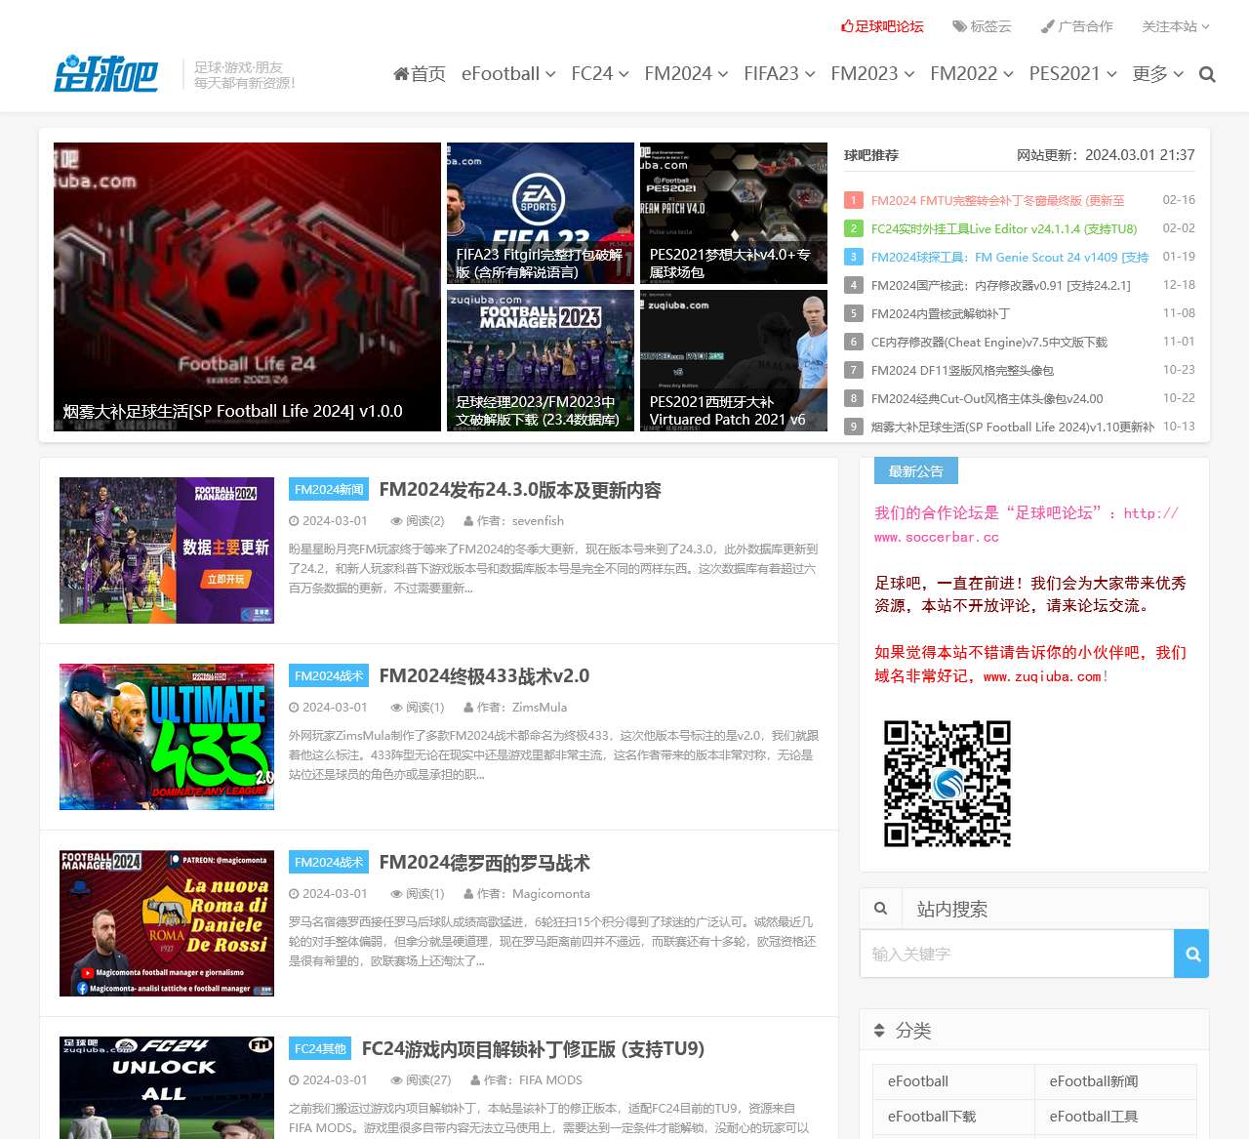Image resolution: width=1249 pixels, height=1139 pixels.
Task: Open the PES2021梦想大补v4.0 thumbnail
Action: tap(734, 214)
